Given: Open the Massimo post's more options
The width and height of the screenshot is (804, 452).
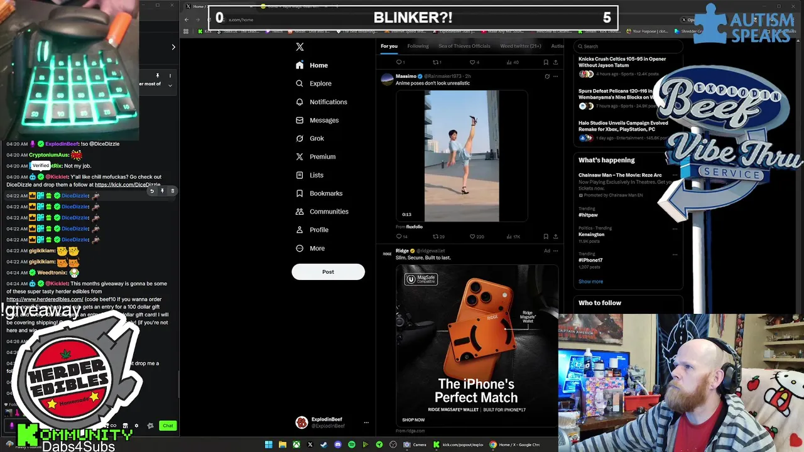Looking at the screenshot, I should point(555,77).
